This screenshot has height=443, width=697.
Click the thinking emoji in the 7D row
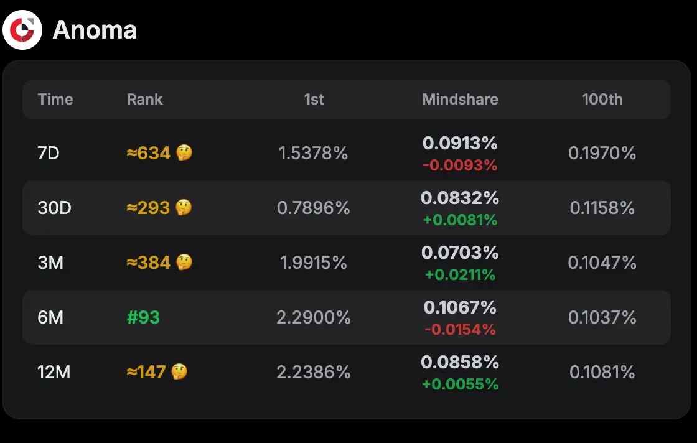click(184, 153)
